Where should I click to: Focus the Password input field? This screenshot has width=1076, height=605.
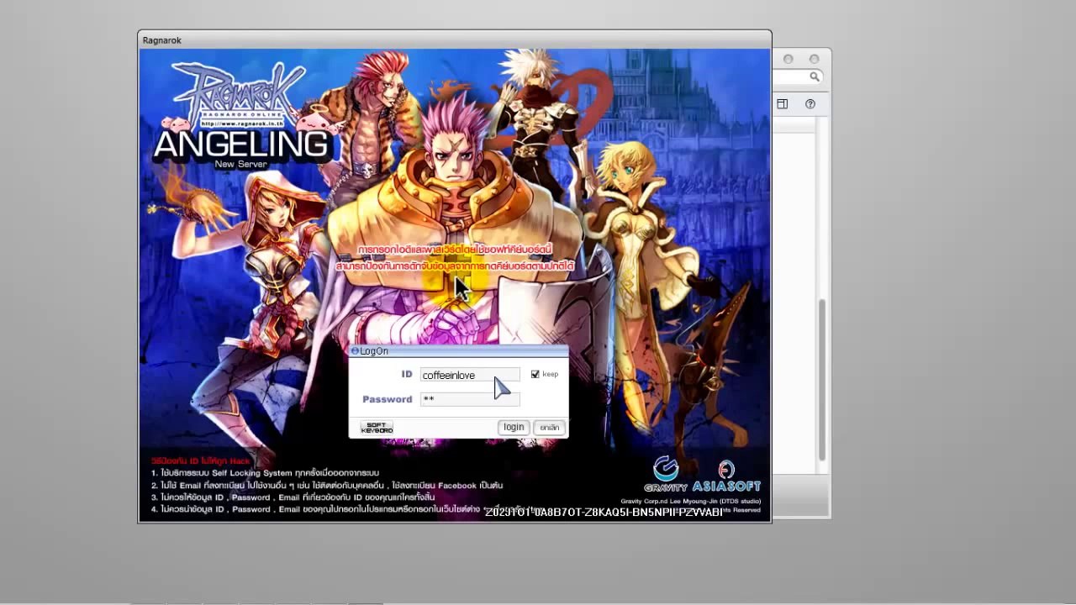click(470, 398)
